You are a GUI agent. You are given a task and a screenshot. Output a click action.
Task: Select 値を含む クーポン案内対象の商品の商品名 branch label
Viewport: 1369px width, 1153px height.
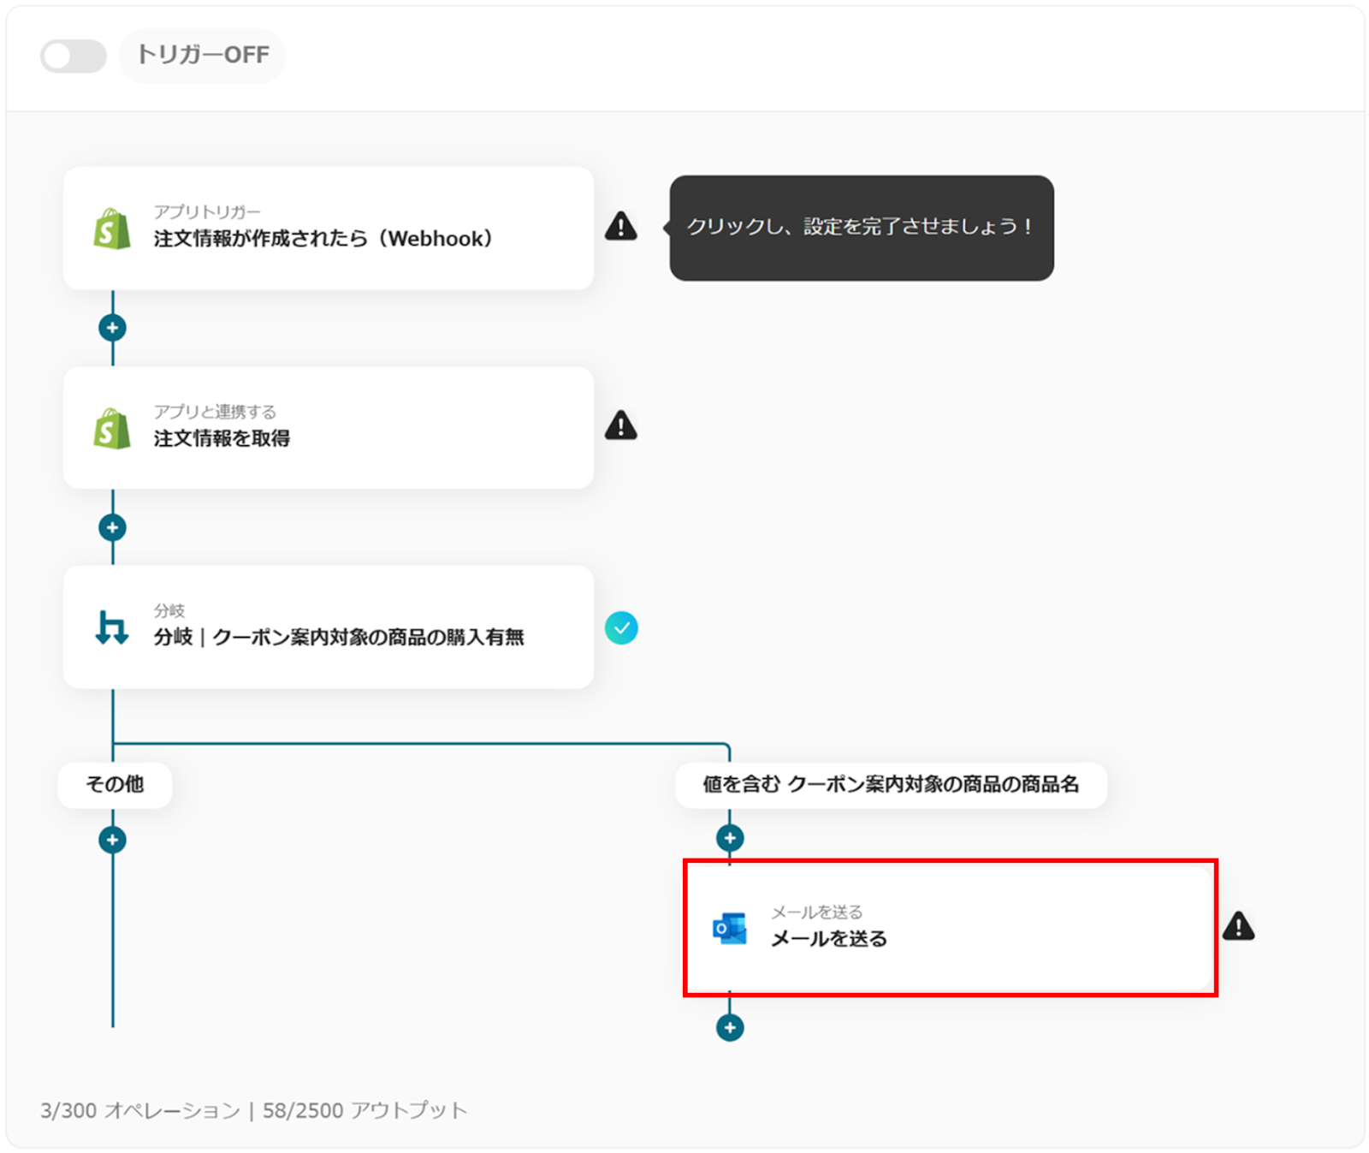891,784
